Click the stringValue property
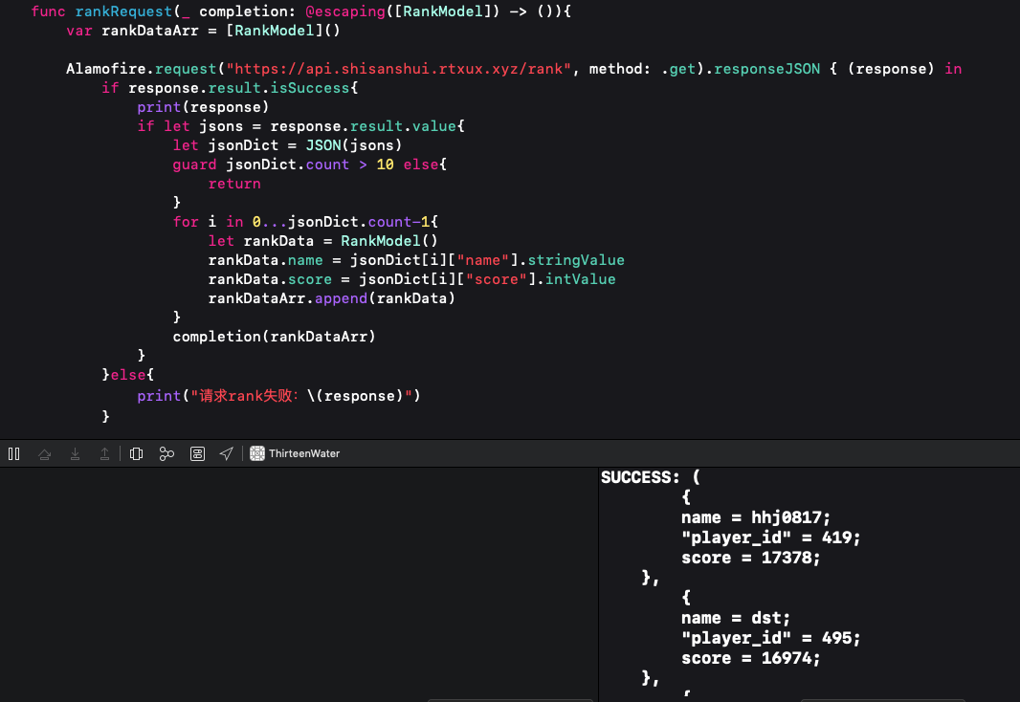The image size is (1020, 702). point(576,260)
